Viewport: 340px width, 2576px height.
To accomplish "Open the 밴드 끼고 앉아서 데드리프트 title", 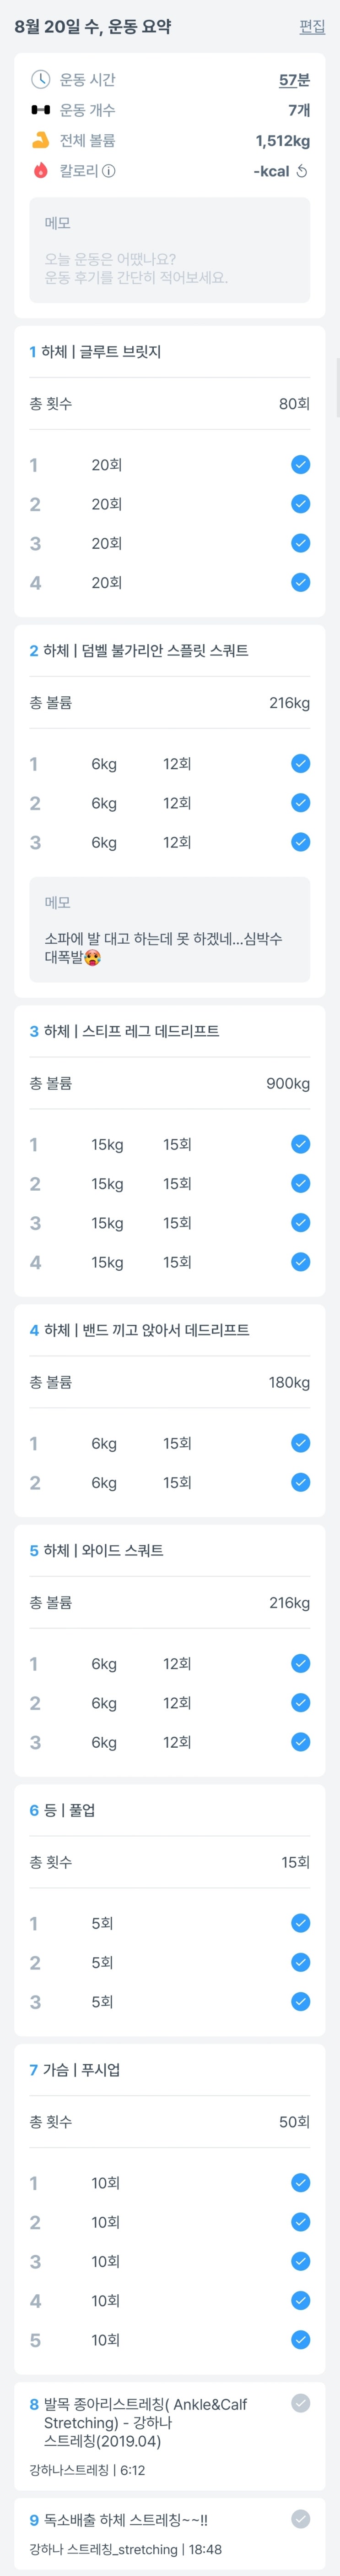I will tap(140, 1330).
